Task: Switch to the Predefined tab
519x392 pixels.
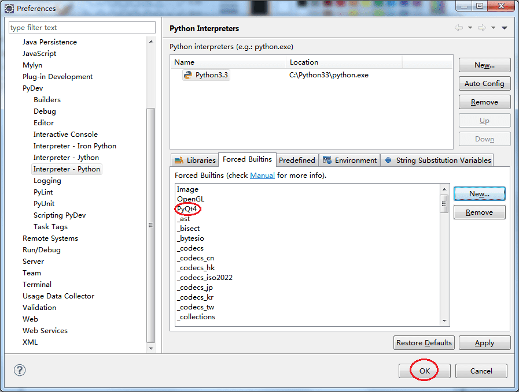Action: tap(297, 160)
